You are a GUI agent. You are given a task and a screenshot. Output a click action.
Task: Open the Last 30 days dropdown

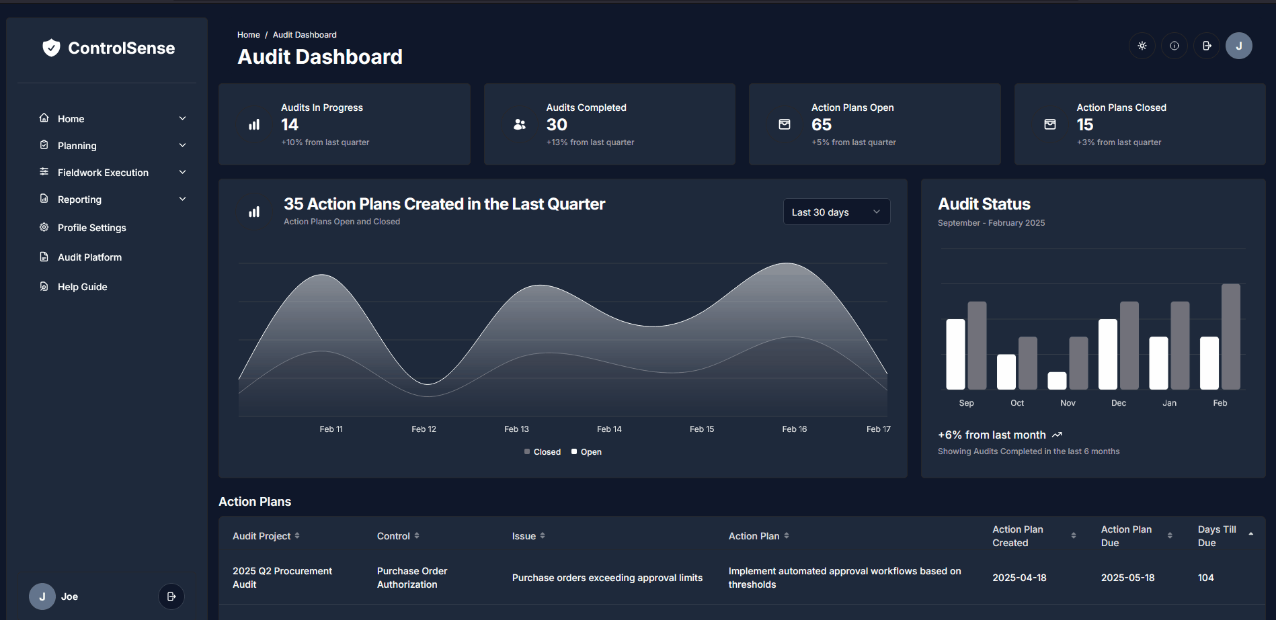coord(836,212)
